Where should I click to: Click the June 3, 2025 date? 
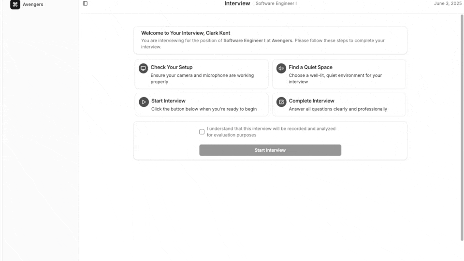(448, 3)
